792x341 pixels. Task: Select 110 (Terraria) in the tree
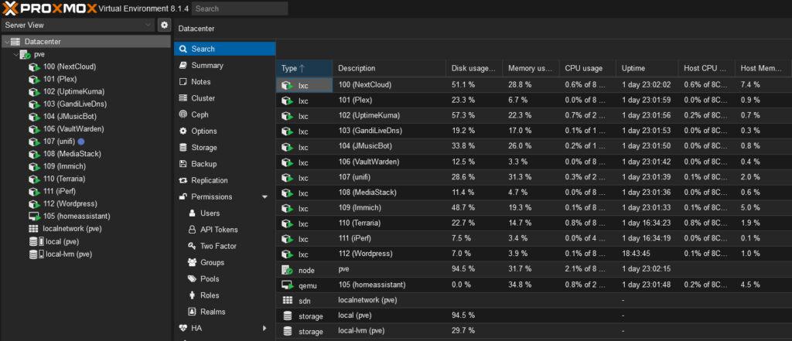click(x=64, y=179)
